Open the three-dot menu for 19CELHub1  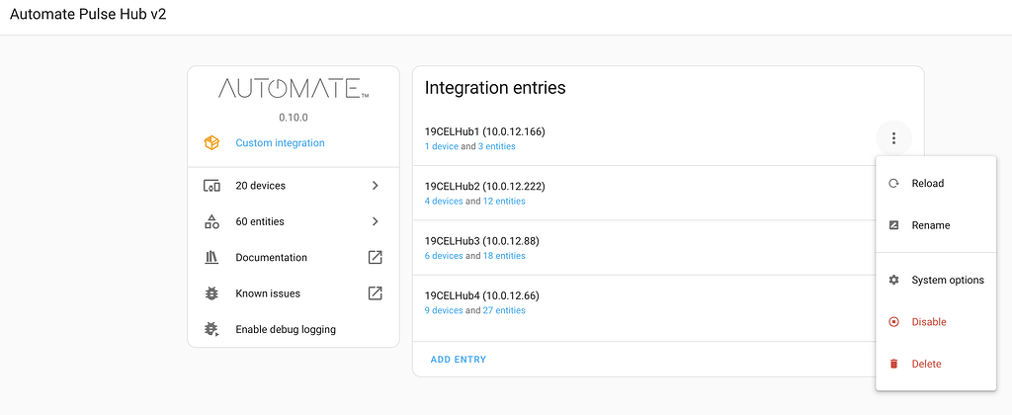[x=893, y=138]
